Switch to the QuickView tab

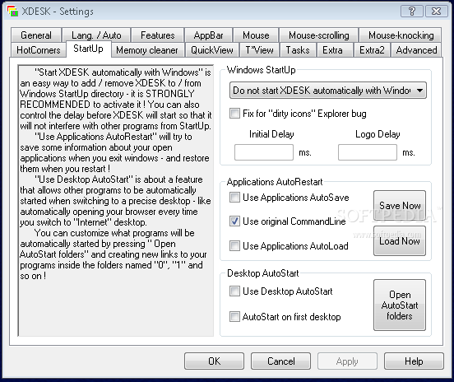tap(212, 50)
